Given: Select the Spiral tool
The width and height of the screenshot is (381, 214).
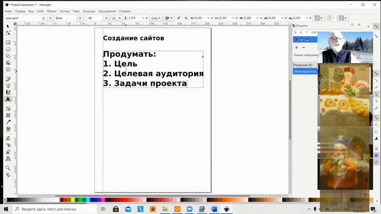Looking at the screenshot, I should click(x=8, y=70).
